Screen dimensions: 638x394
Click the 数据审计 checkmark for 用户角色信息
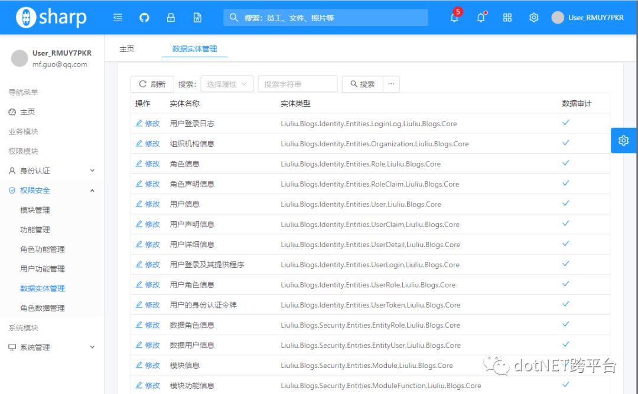565,284
